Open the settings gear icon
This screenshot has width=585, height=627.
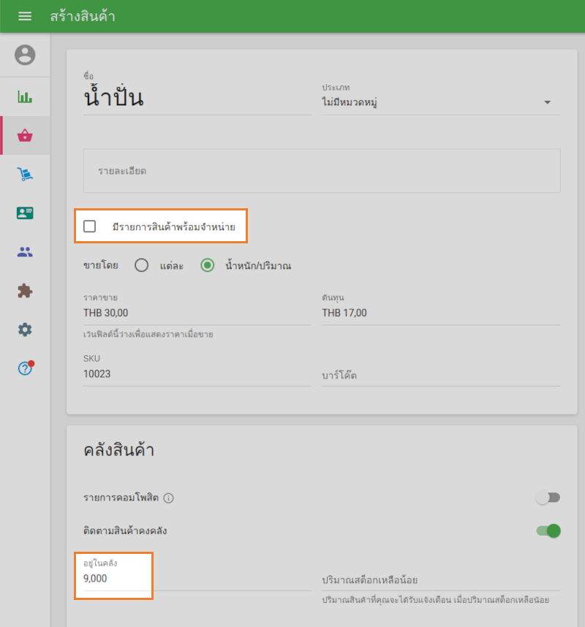(x=25, y=330)
